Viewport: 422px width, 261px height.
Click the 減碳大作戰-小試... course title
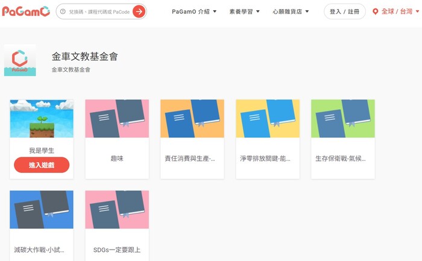point(39,250)
